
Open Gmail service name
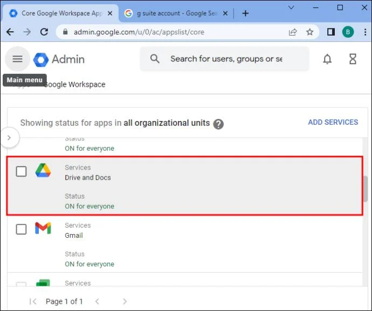pos(74,235)
